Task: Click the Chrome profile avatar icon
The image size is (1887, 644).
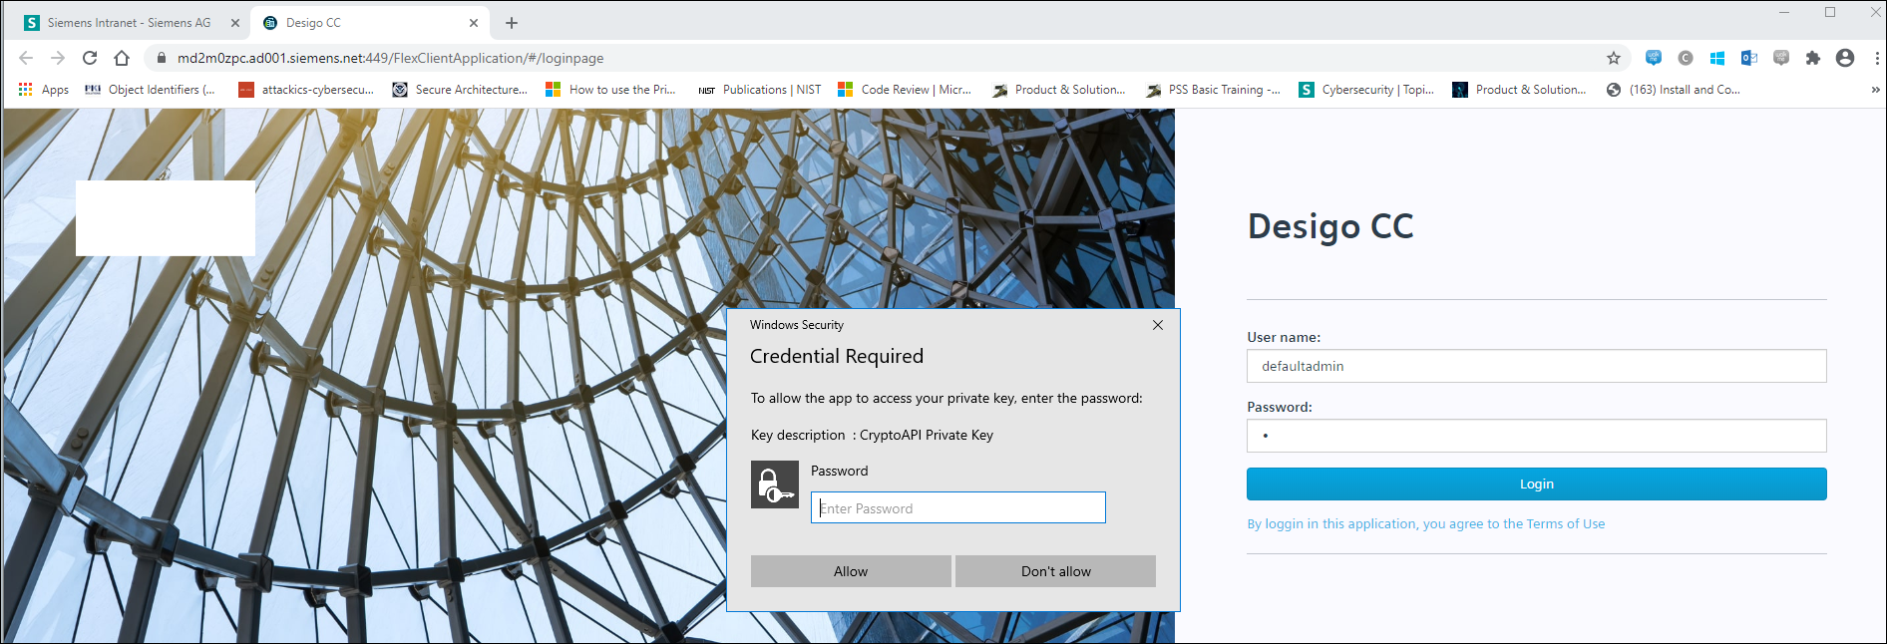Action: pos(1844,58)
